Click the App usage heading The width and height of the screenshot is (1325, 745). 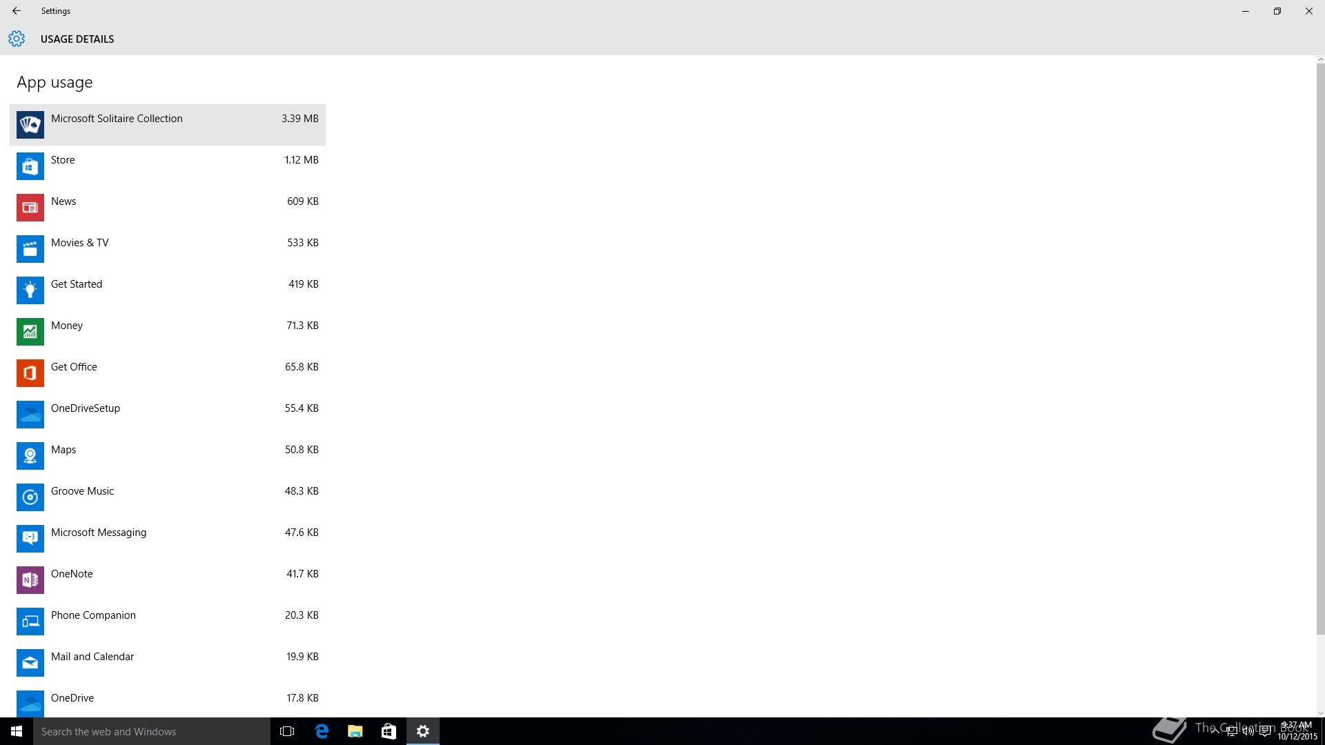(55, 83)
